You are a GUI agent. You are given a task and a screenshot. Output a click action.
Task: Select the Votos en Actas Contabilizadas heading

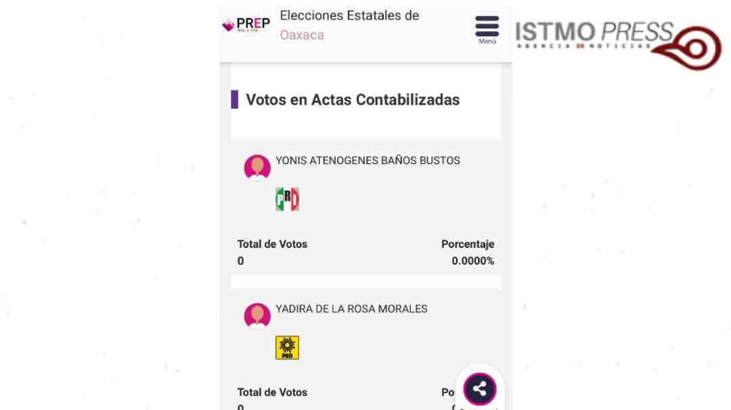coord(353,99)
